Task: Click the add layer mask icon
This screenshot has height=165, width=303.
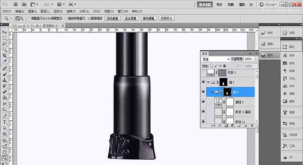Action: 226,125
